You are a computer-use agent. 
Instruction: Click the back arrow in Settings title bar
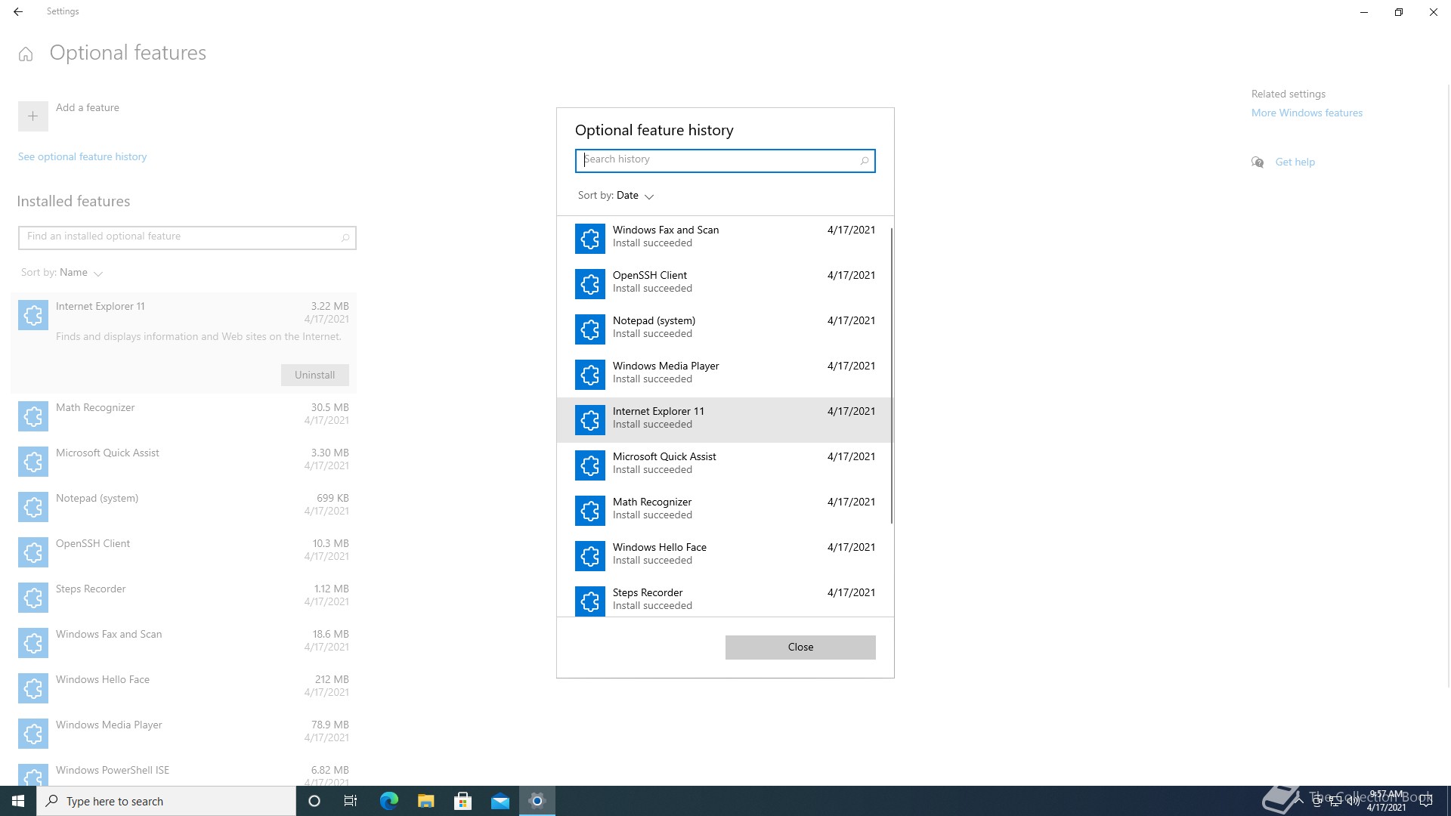click(18, 11)
